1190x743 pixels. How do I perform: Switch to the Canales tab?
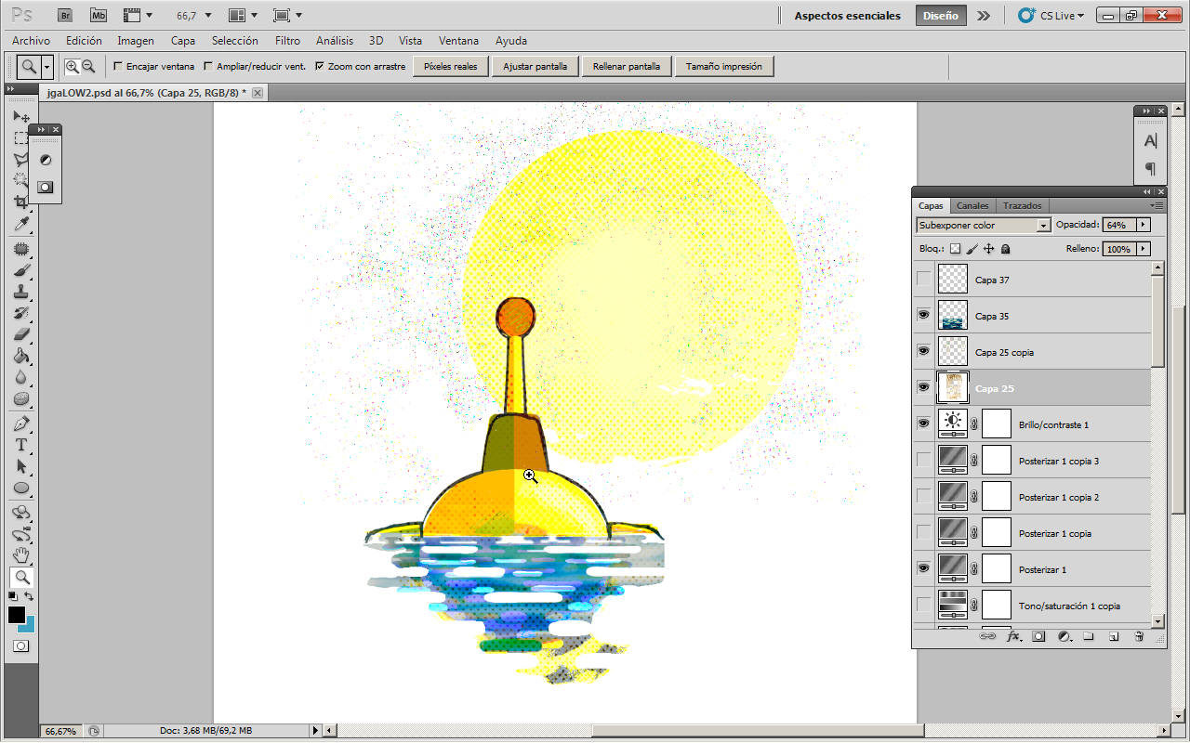pyautogui.click(x=972, y=205)
